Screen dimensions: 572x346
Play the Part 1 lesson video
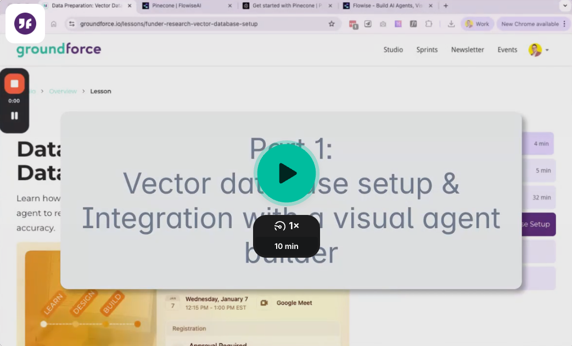287,173
